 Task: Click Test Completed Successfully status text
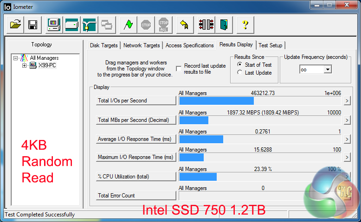coord(39,215)
